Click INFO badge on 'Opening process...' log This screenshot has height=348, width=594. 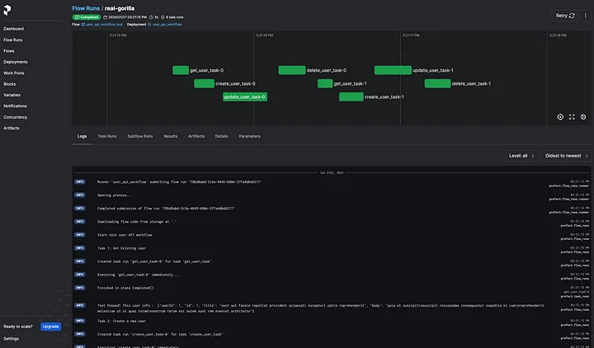[79, 195]
